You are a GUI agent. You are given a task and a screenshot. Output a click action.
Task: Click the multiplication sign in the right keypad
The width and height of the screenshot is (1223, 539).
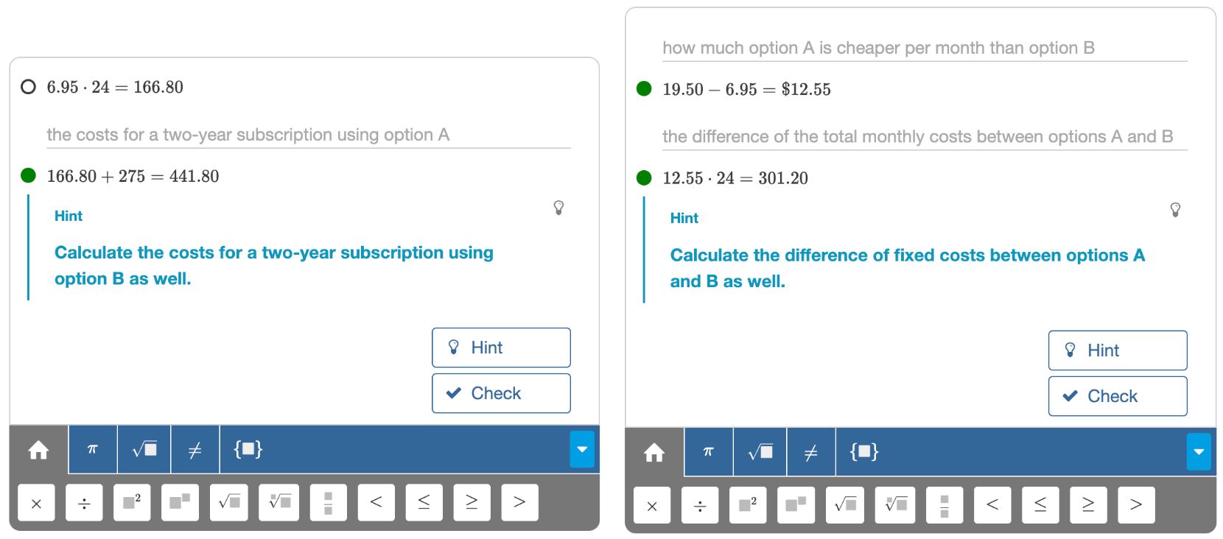point(651,505)
